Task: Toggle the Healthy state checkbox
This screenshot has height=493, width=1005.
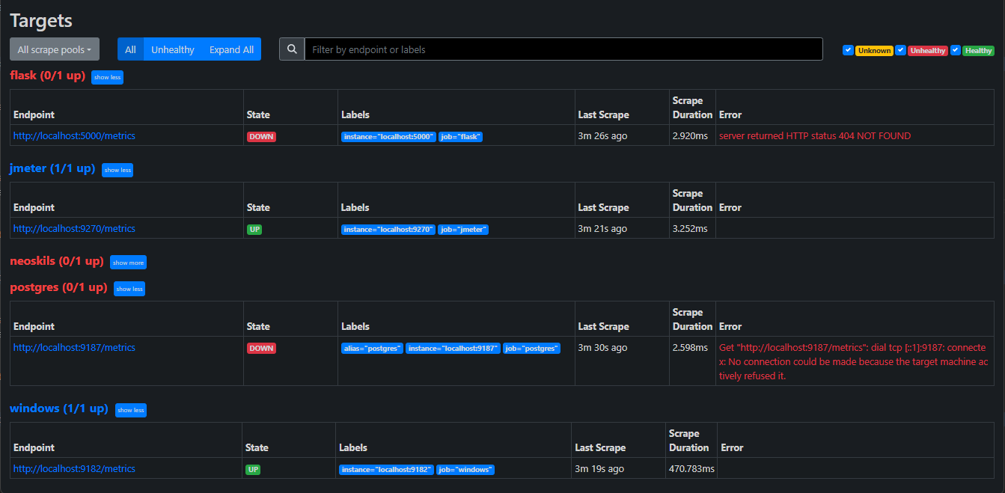Action: pyautogui.click(x=956, y=50)
